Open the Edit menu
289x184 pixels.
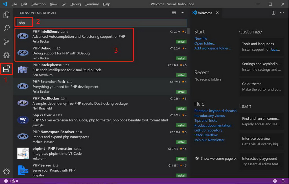[x=24, y=4]
